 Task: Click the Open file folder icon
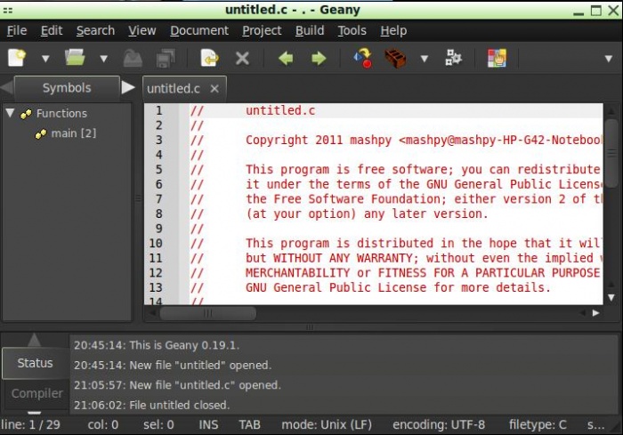point(75,59)
